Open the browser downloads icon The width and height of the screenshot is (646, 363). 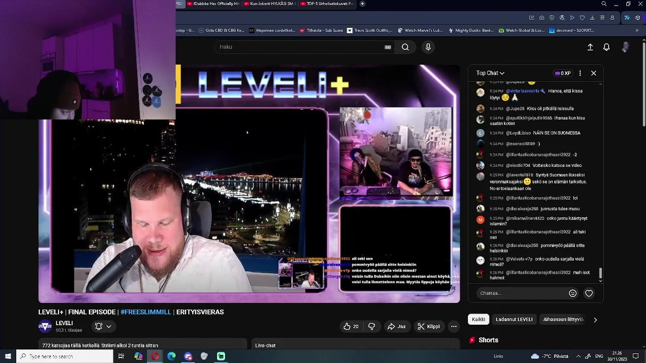tap(592, 18)
